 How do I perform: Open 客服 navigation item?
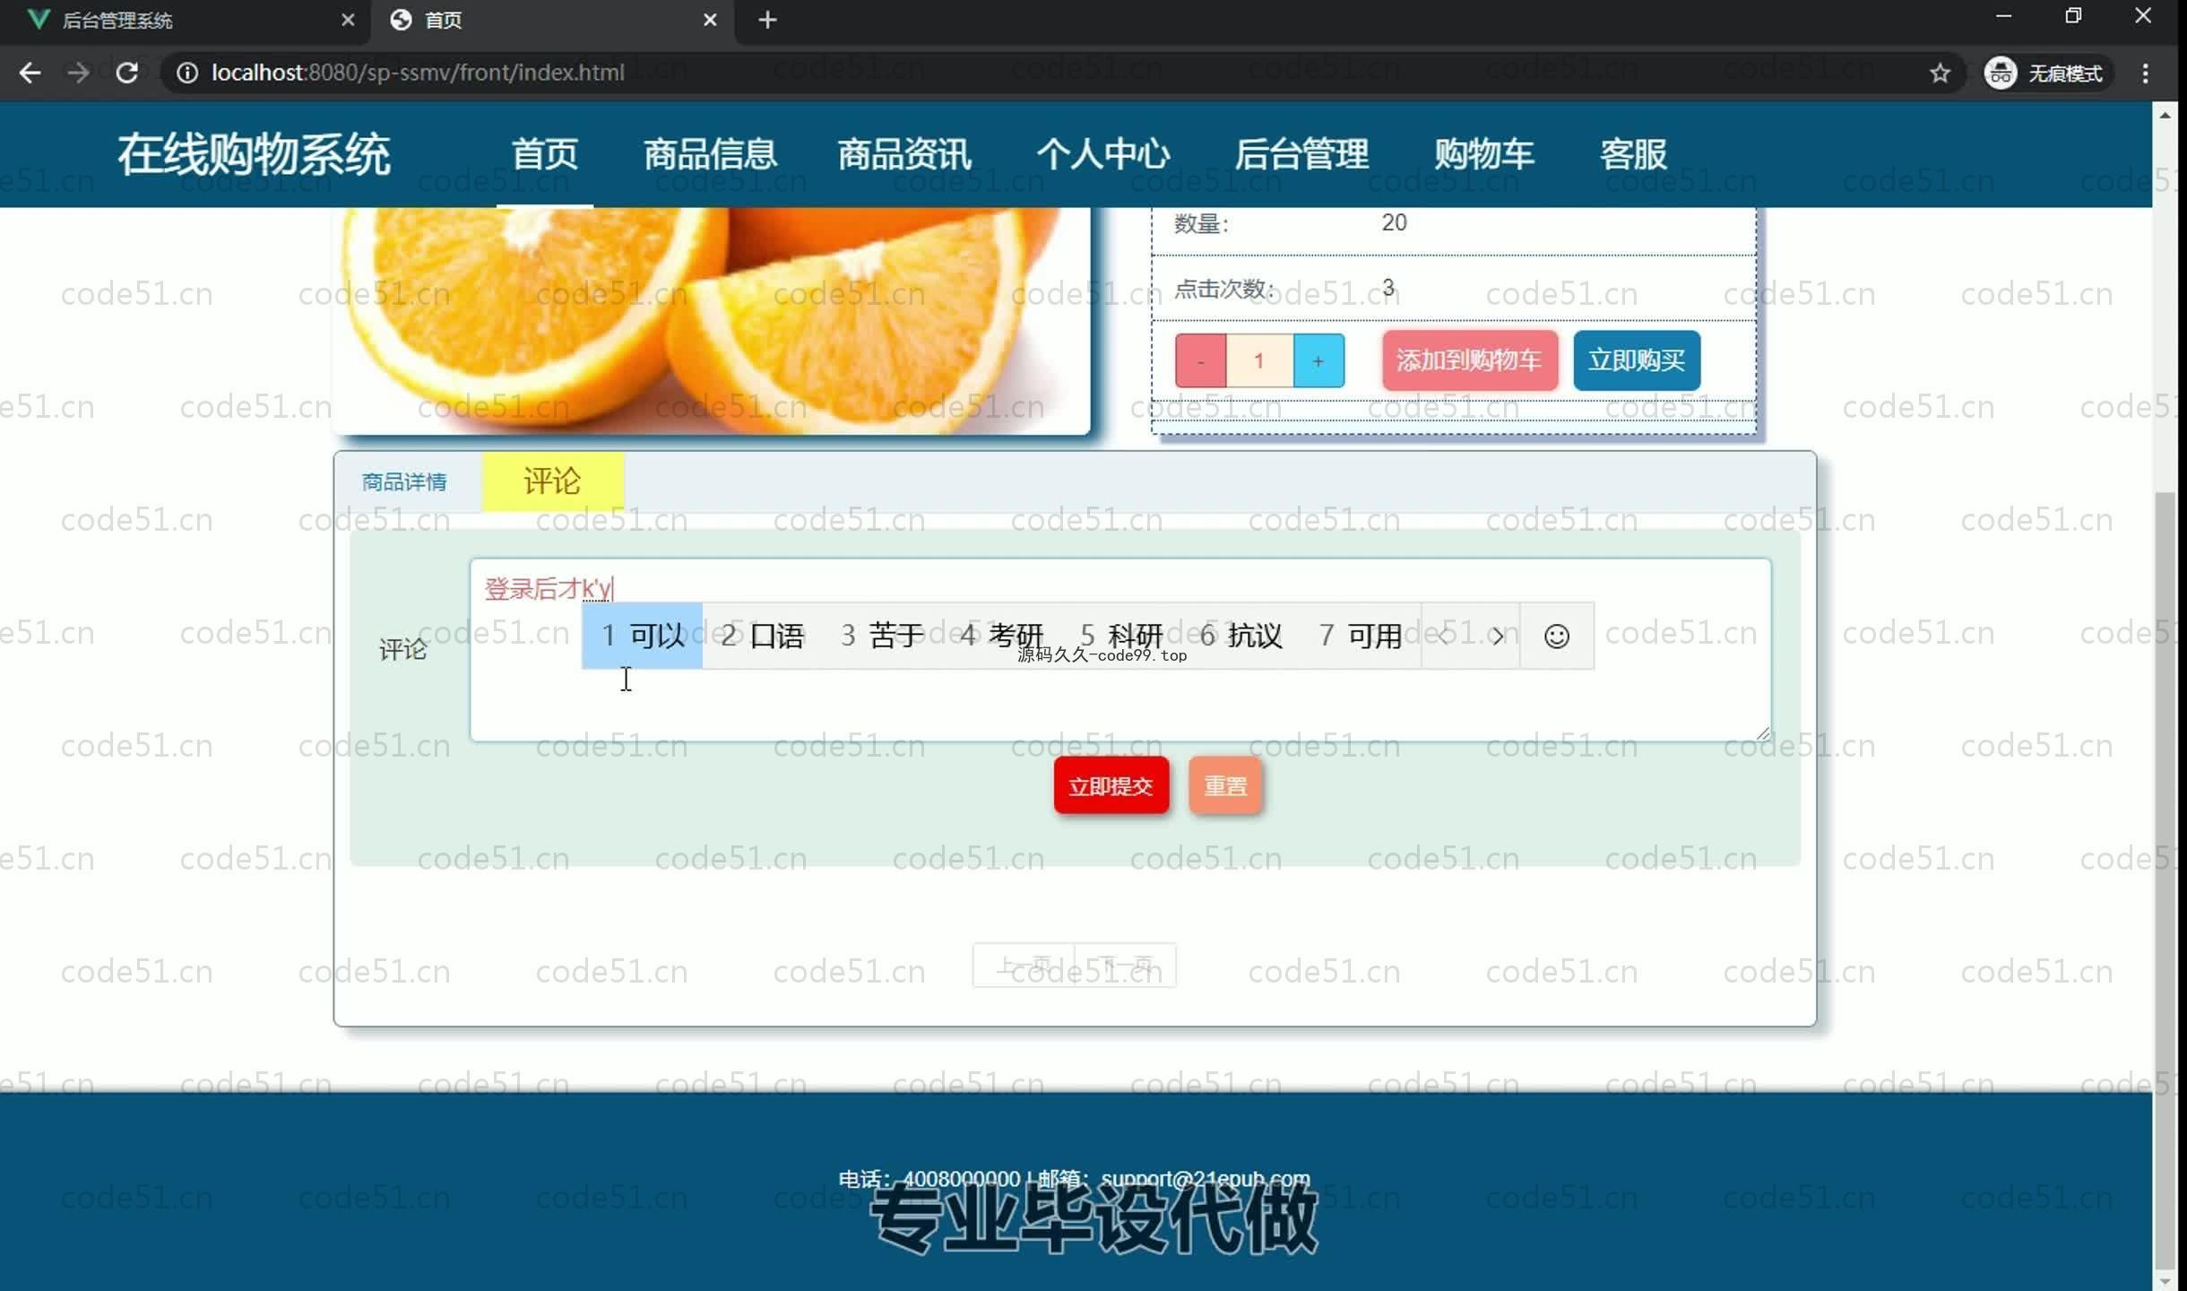1633,154
